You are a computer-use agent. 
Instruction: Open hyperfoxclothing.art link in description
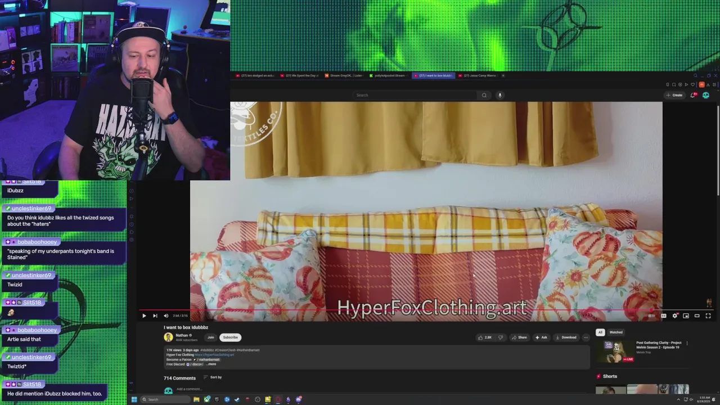[214, 355]
